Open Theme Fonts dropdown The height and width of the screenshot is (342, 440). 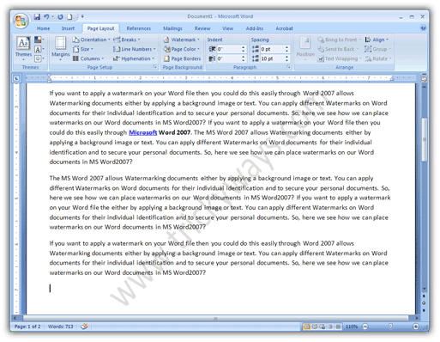coord(39,49)
